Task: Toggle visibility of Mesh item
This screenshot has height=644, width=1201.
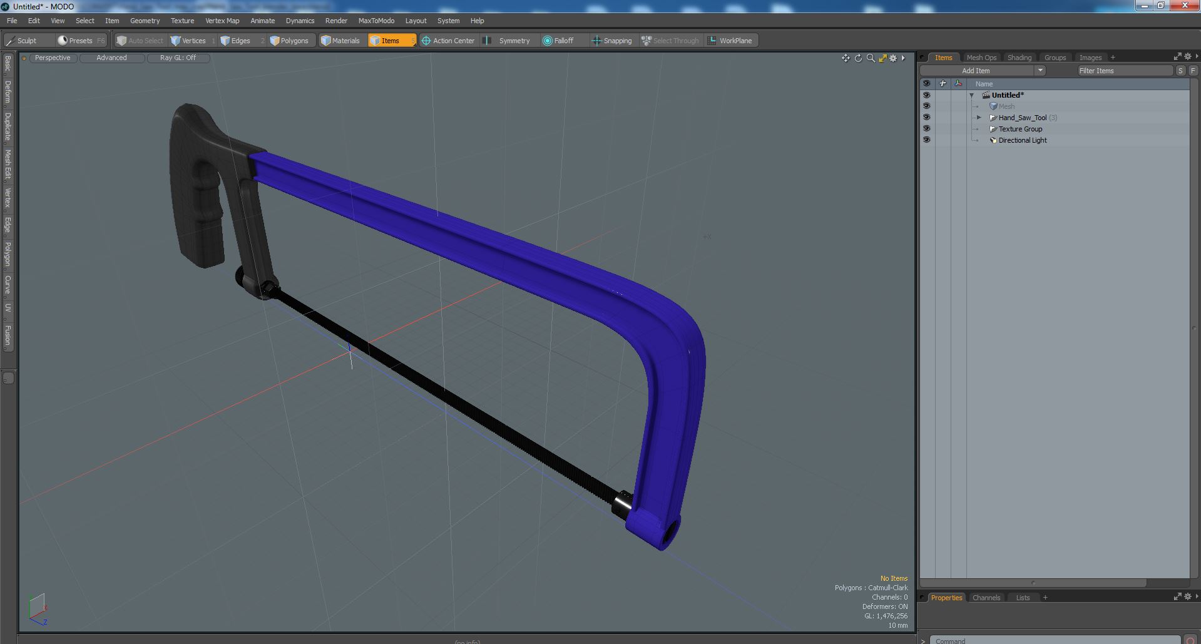Action: [926, 106]
